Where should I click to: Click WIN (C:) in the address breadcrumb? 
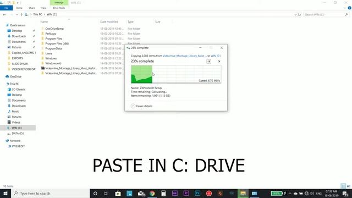(52, 14)
